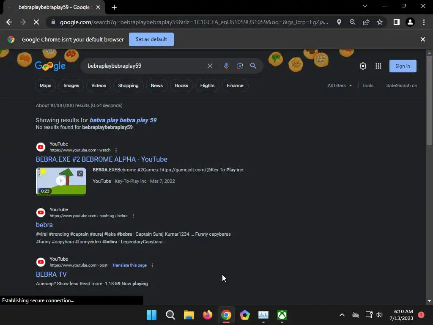Screen dimensions: 433x325
Task: Clear the search box text
Action: point(210,66)
